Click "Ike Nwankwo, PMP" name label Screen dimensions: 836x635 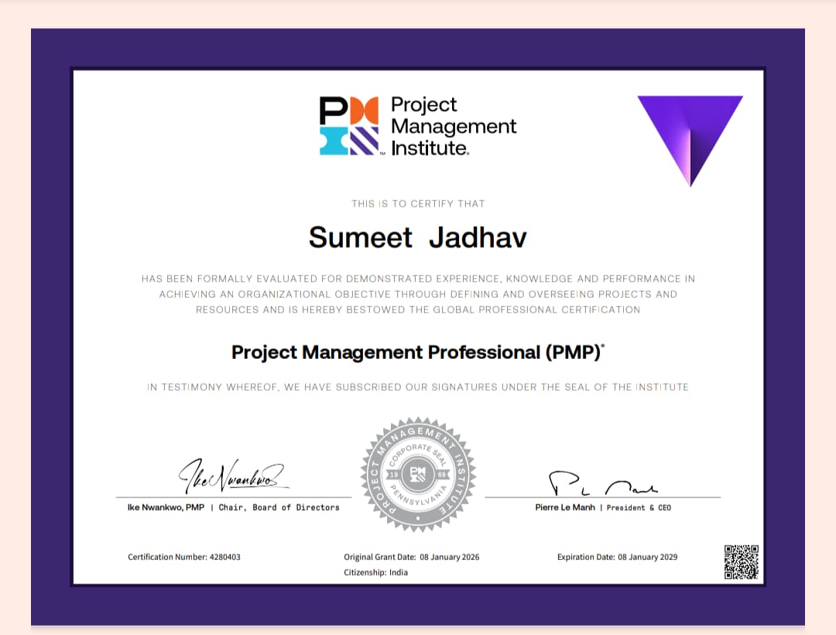[x=166, y=507]
